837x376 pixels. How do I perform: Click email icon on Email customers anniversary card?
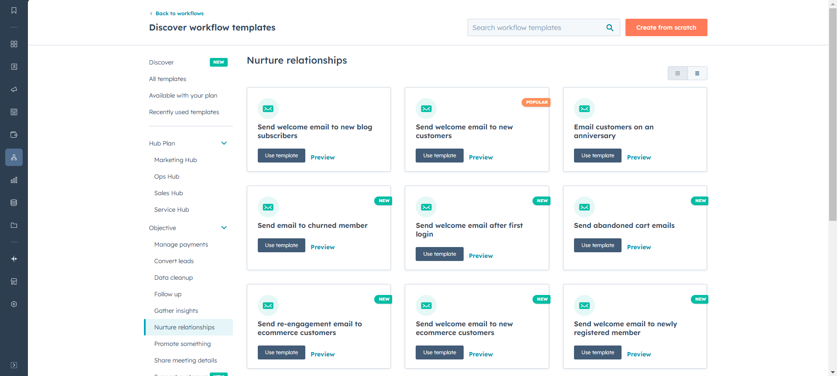[x=584, y=108]
